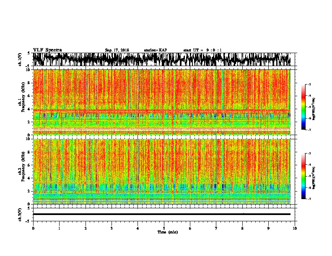This screenshot has width=332, height=256.
Task: Click the ch.1 voltage waveform trace
Action: click(x=161, y=59)
